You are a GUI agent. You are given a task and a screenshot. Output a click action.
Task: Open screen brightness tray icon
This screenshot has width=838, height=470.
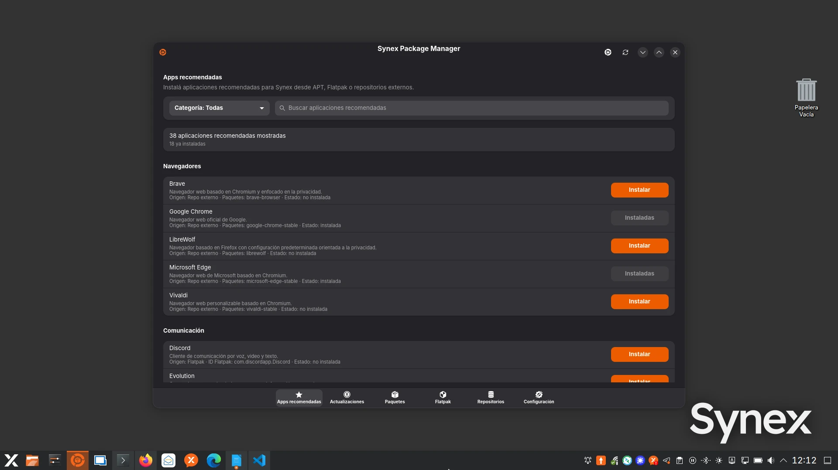[719, 460]
